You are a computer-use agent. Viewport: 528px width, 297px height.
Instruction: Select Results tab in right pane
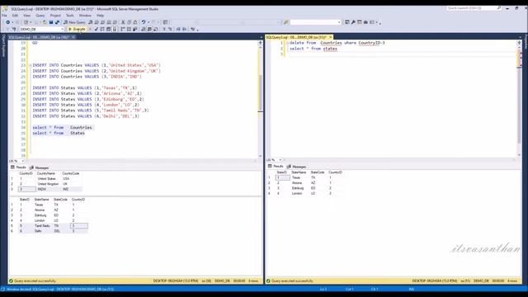pyautogui.click(x=276, y=167)
